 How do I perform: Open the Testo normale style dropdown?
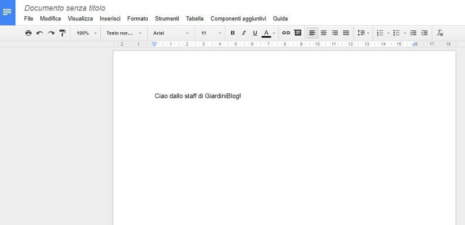click(x=124, y=33)
